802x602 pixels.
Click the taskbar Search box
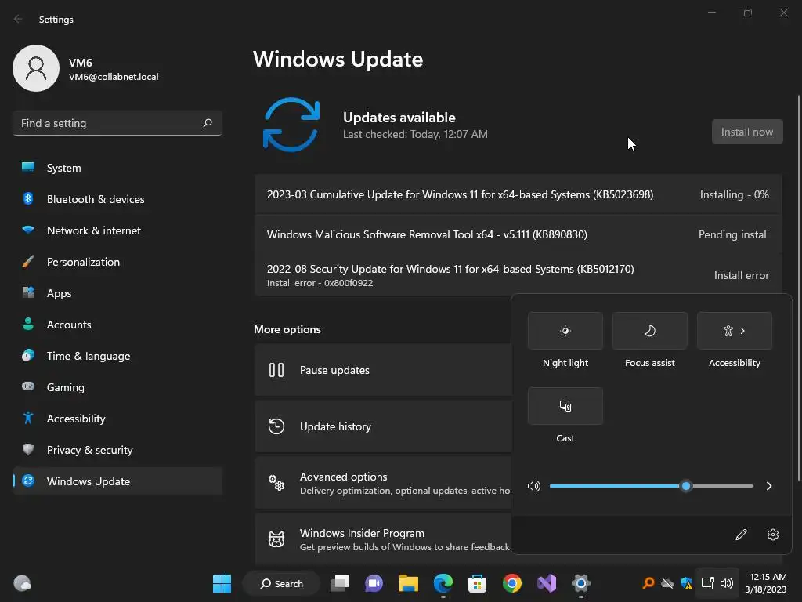tap(281, 583)
